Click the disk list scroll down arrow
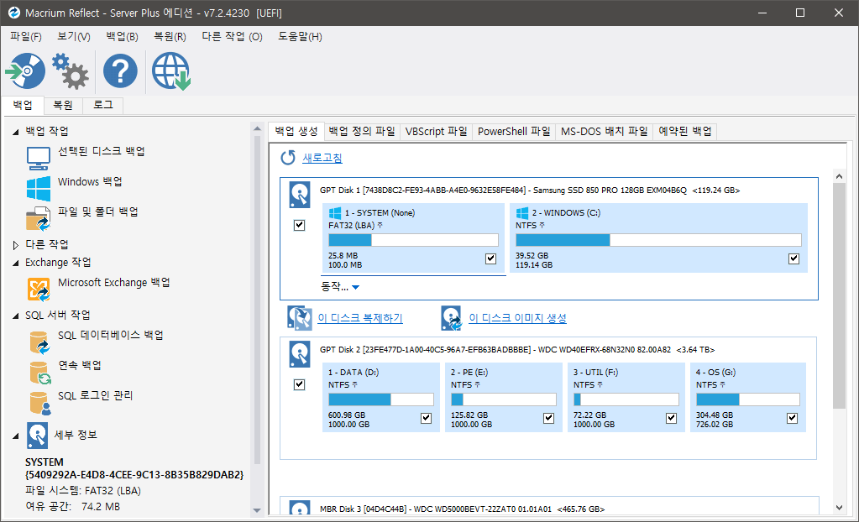The width and height of the screenshot is (859, 522). pyautogui.click(x=839, y=508)
